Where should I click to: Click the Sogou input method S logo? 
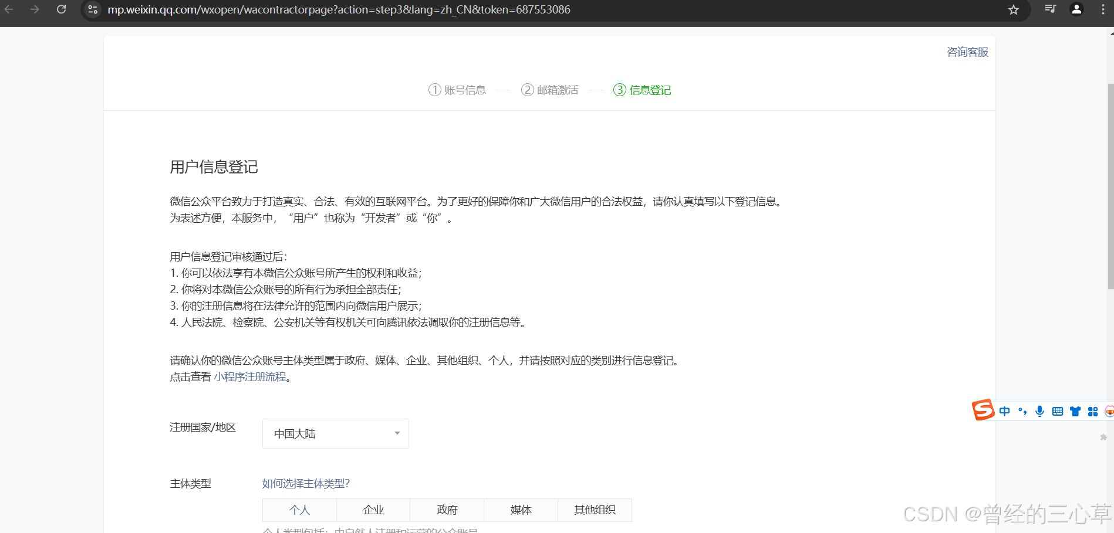click(983, 410)
